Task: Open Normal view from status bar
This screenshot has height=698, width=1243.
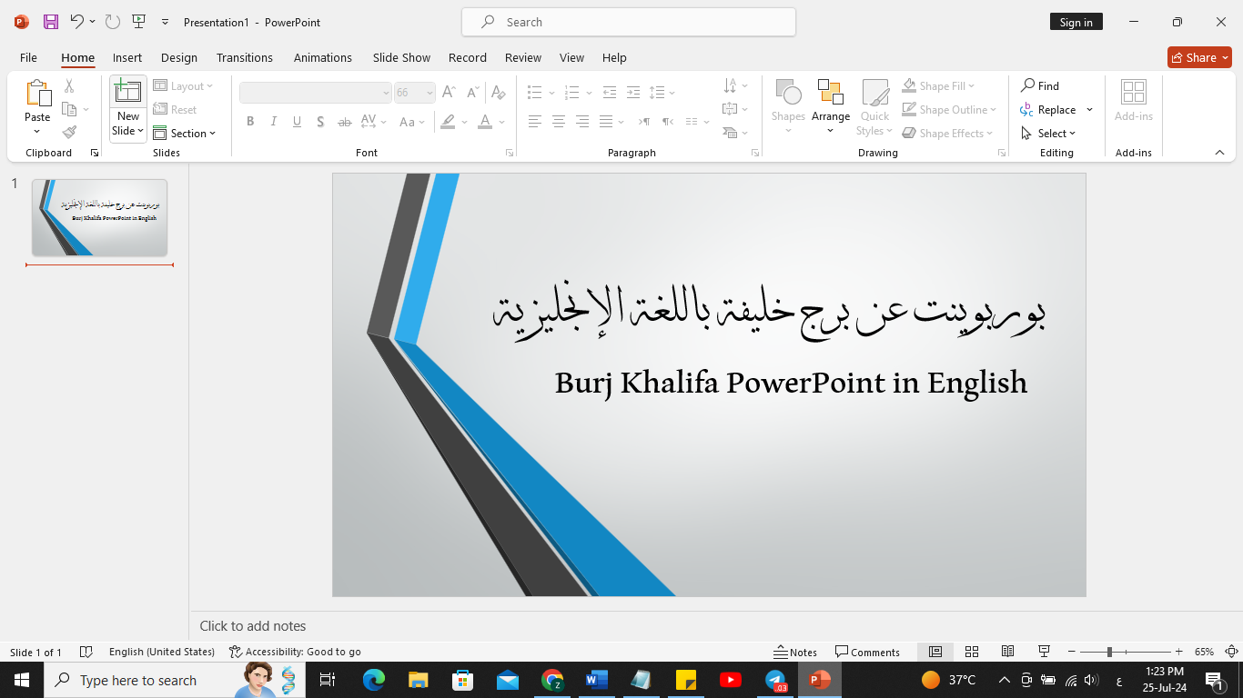Action: (935, 652)
